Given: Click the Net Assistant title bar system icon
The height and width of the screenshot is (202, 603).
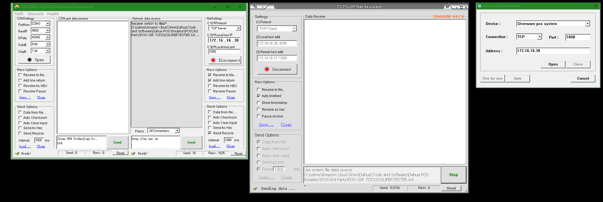Looking at the screenshot, I should [255, 6].
